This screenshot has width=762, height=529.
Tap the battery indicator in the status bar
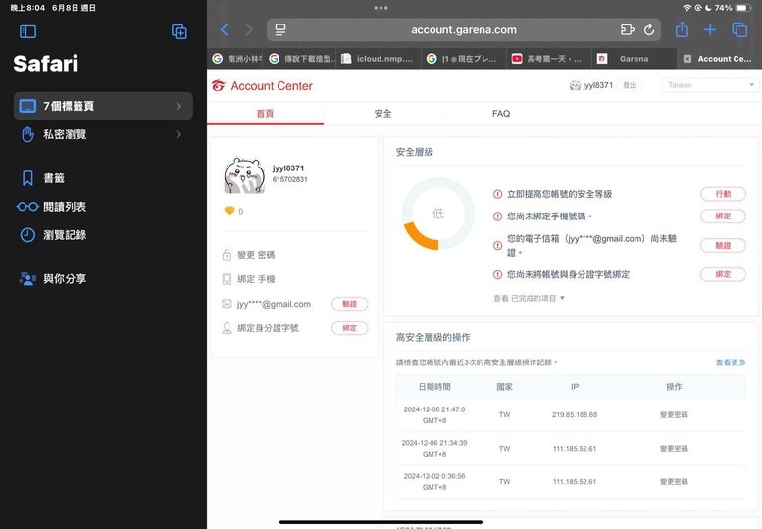tap(743, 8)
